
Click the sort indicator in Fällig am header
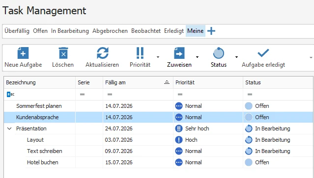click(167, 82)
